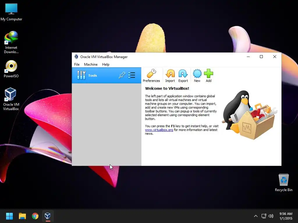Click the VirtualBox icon in title bar
Image resolution: width=298 pixels, height=223 pixels.
coord(76,57)
